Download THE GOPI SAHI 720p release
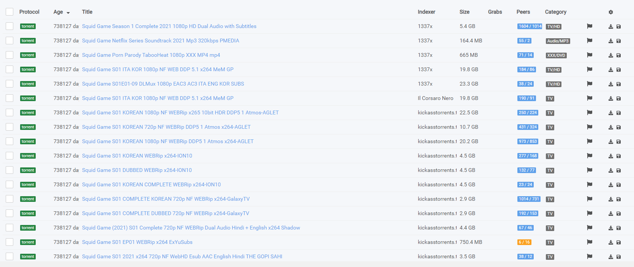Screen dimensions: 634x267 tap(611, 257)
